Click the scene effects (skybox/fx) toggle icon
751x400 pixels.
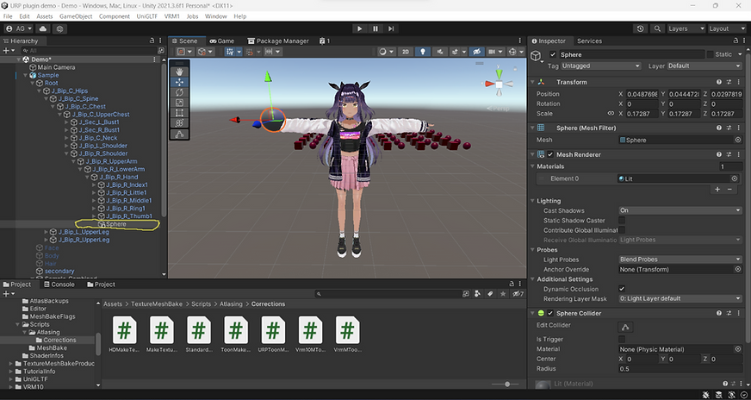pos(456,52)
